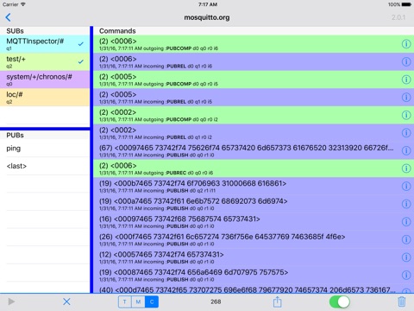The height and width of the screenshot is (311, 414).
Task: Choose the <last> publication
Action: pyautogui.click(x=45, y=166)
